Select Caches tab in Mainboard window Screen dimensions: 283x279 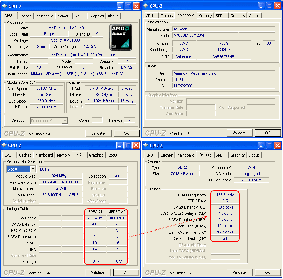[x=166, y=16]
